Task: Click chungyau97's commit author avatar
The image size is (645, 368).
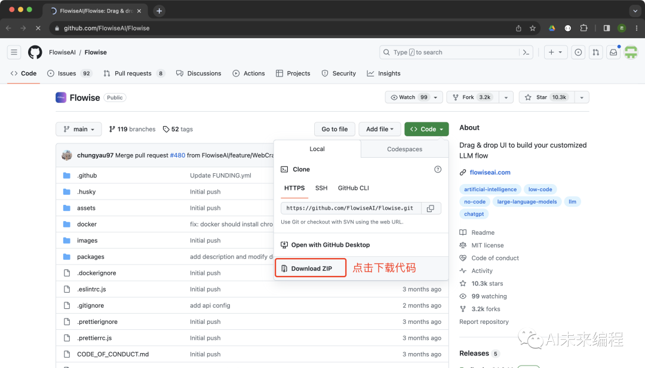Action: click(67, 155)
